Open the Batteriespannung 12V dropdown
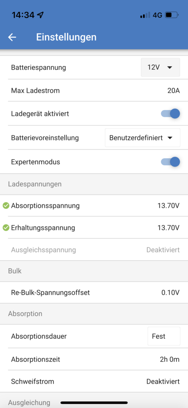Screen dimensions: 188x408 (x=161, y=67)
